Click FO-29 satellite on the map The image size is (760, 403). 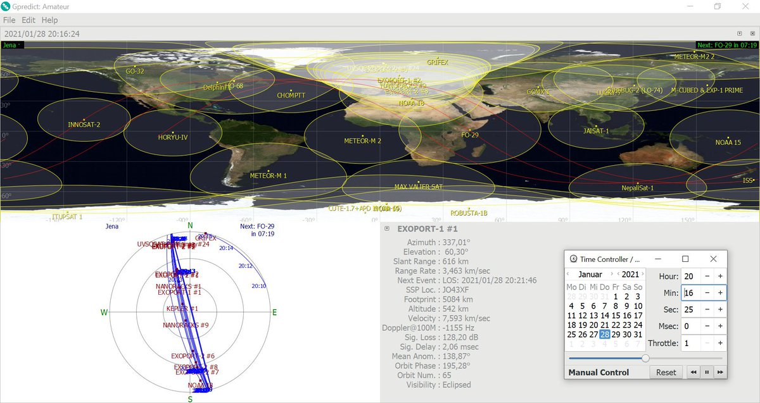(x=469, y=135)
